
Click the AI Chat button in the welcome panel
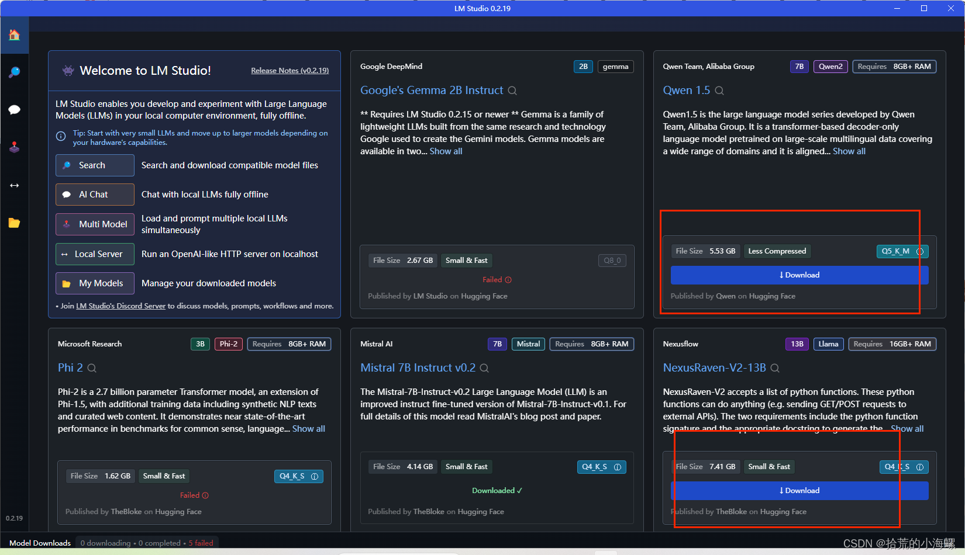(x=95, y=195)
